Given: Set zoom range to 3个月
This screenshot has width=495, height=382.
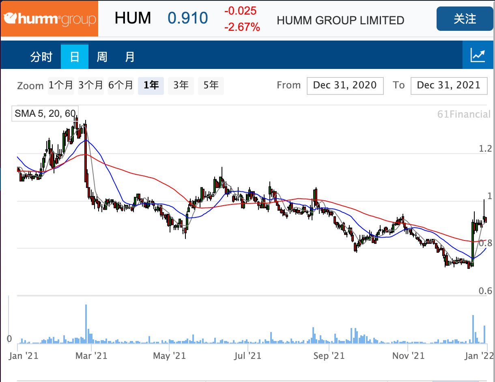Looking at the screenshot, I should (x=91, y=86).
